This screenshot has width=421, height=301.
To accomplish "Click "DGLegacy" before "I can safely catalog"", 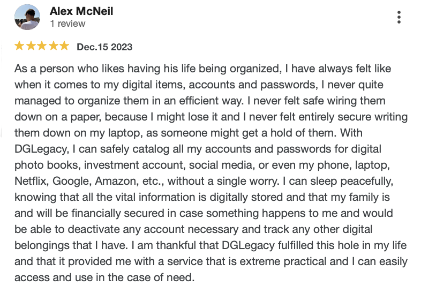I will coord(42,149).
